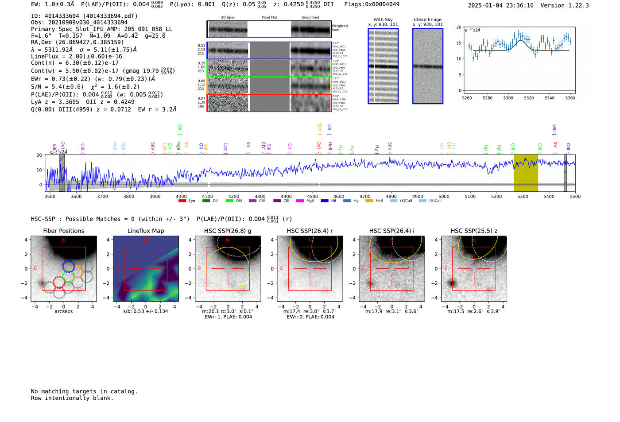Select the red-outlined 2D spectrum row
This screenshot has width=620, height=422.
269,103
